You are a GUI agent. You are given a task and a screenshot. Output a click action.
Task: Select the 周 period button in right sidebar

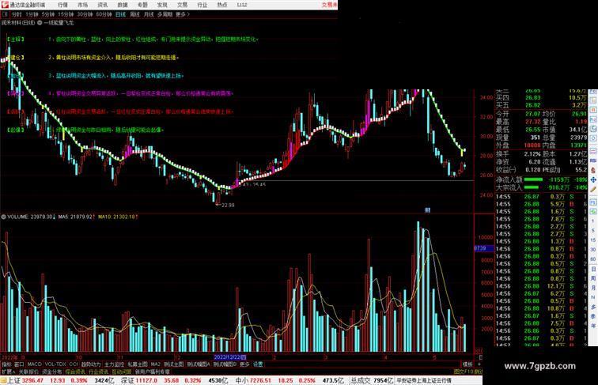pyautogui.click(x=593, y=278)
